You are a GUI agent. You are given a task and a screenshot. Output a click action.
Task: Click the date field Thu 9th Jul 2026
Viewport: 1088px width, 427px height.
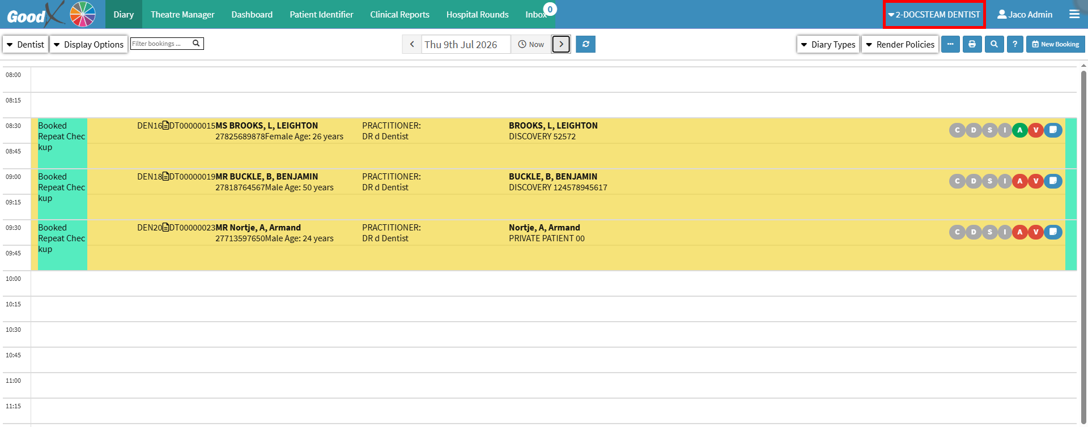466,44
